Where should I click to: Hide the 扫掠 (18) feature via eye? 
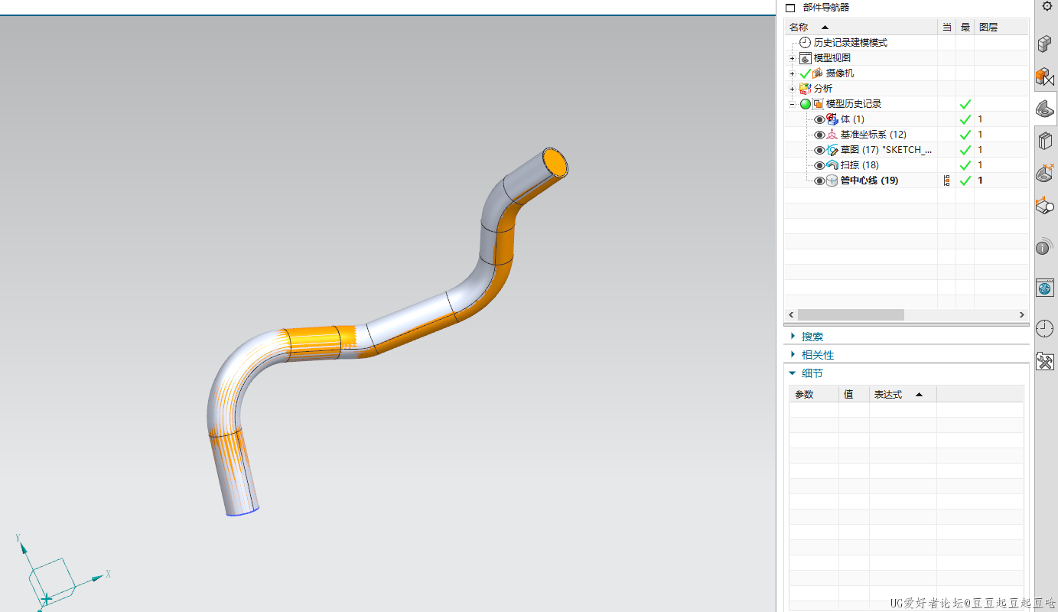tap(819, 165)
